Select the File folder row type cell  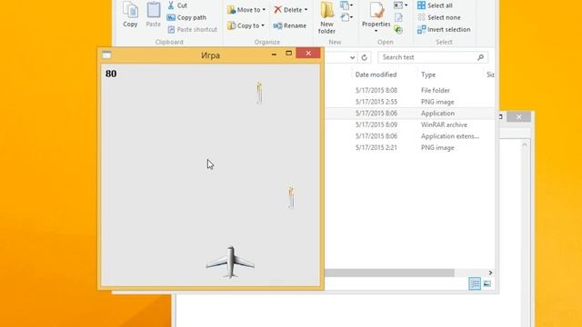(435, 90)
